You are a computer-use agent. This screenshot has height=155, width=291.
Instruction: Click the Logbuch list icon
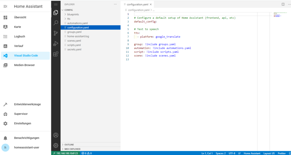tap(5, 36)
